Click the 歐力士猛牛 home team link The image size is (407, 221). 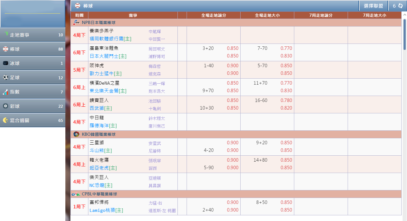click(x=105, y=73)
